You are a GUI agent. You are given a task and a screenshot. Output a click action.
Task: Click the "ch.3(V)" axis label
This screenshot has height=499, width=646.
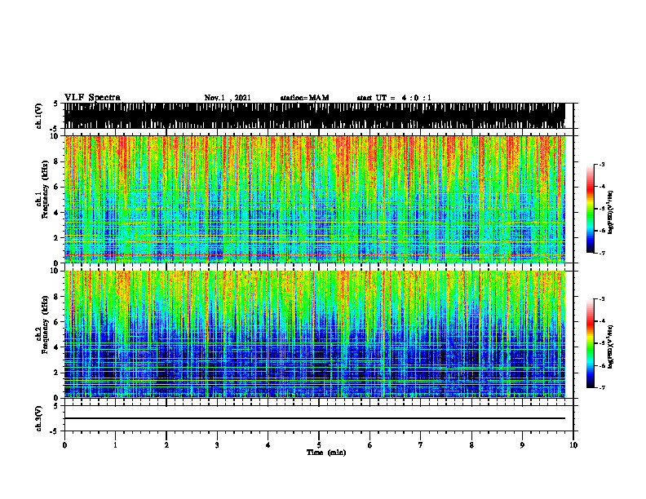pyautogui.click(x=39, y=419)
